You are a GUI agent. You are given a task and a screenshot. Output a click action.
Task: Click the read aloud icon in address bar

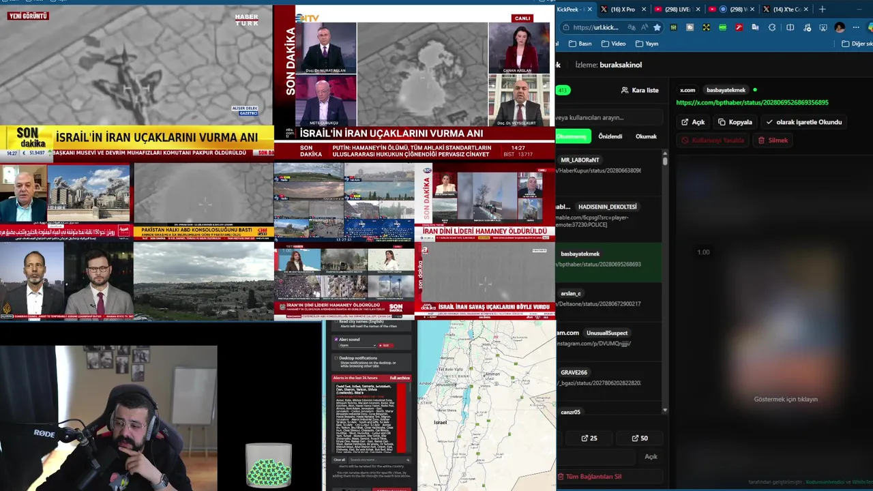pyautogui.click(x=645, y=27)
